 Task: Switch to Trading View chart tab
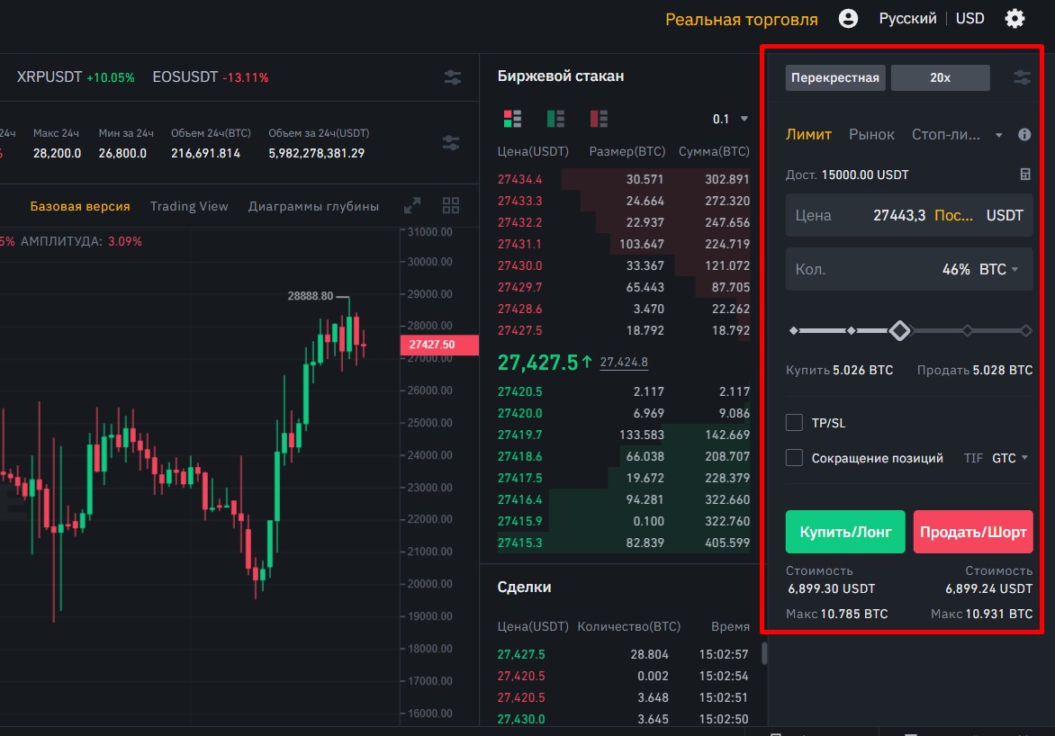[x=189, y=206]
